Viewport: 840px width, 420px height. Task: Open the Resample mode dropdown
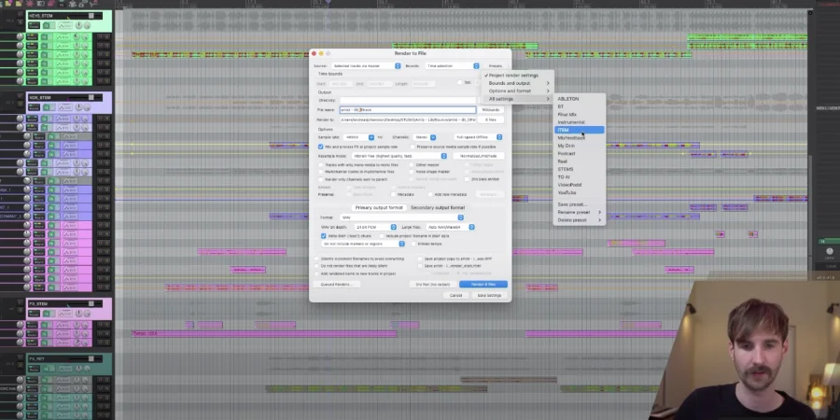click(399, 156)
